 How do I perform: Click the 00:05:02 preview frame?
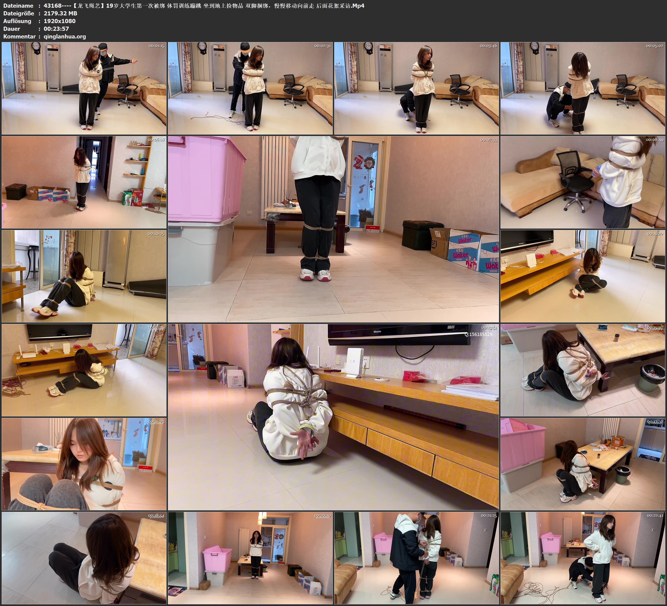point(583,88)
